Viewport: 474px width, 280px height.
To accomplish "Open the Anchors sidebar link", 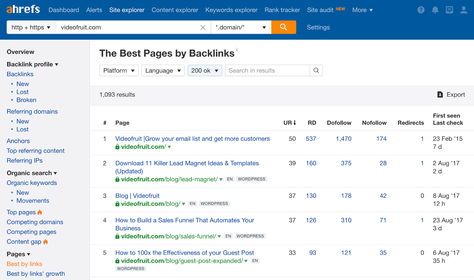I will point(18,141).
